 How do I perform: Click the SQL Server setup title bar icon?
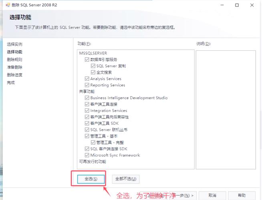click(8, 5)
